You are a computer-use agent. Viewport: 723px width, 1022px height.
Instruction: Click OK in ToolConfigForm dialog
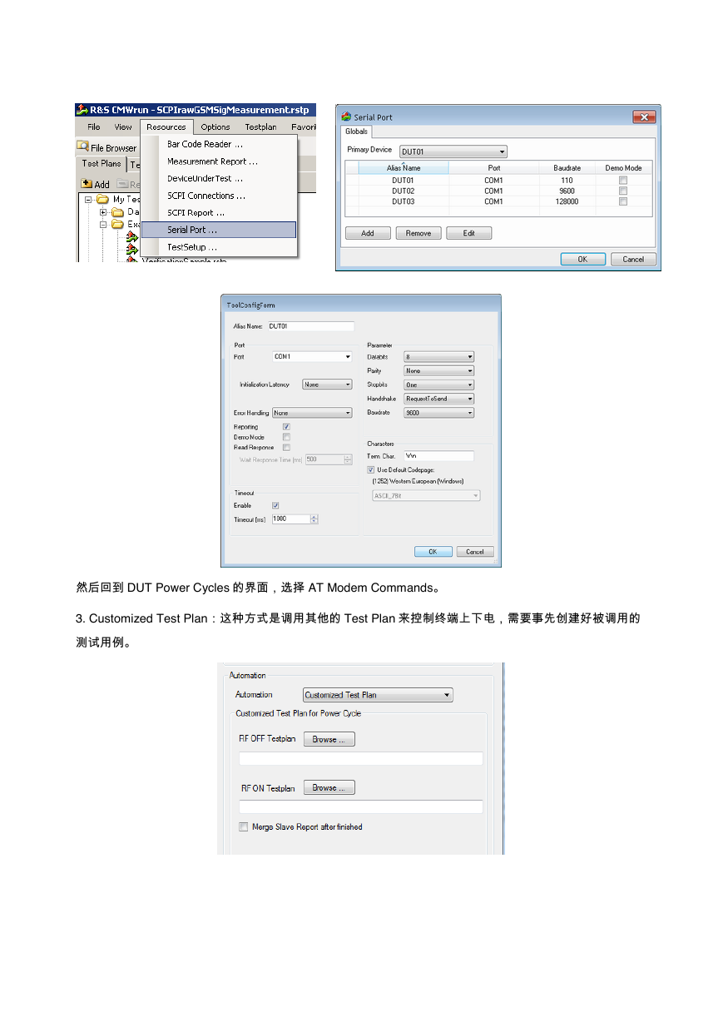[x=433, y=552]
